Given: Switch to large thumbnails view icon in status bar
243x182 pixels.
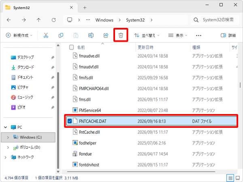Looking at the screenshot, I should pyautogui.click(x=238, y=178).
